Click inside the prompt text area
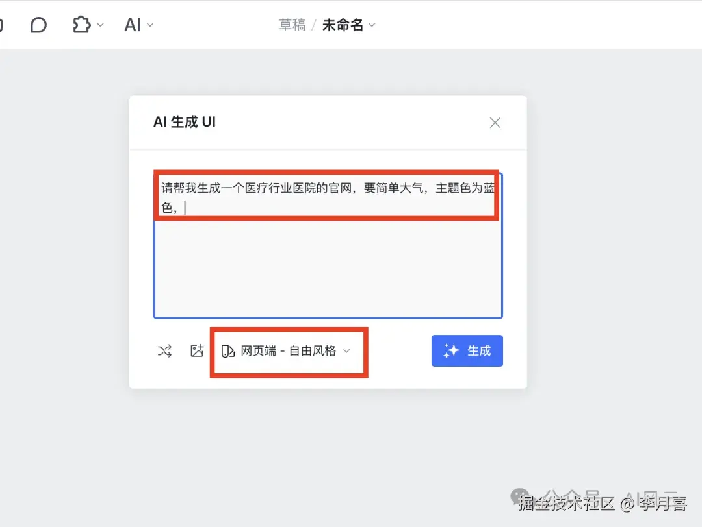The width and height of the screenshot is (702, 527). (x=328, y=260)
